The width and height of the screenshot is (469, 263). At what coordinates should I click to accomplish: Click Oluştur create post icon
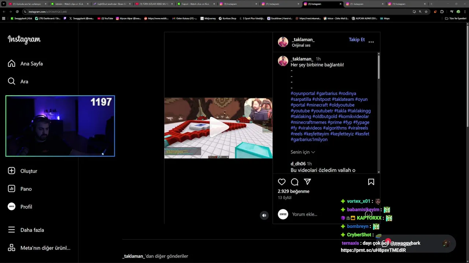point(12,171)
